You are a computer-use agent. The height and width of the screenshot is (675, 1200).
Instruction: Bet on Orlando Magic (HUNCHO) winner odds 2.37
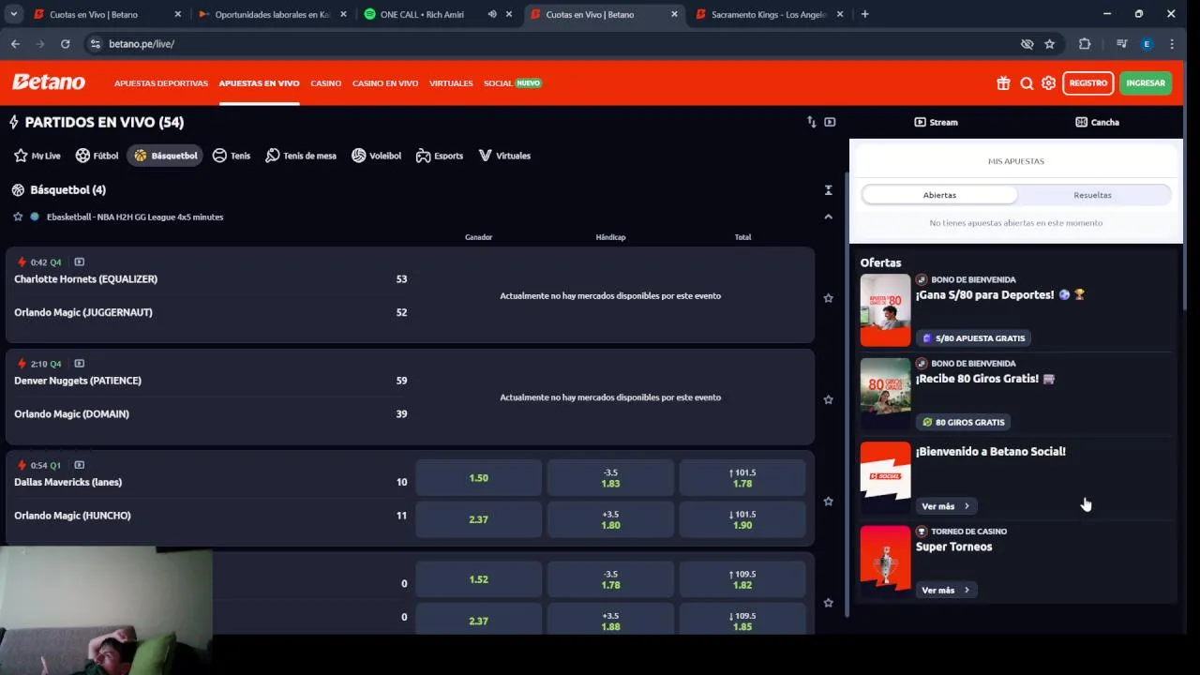click(478, 519)
